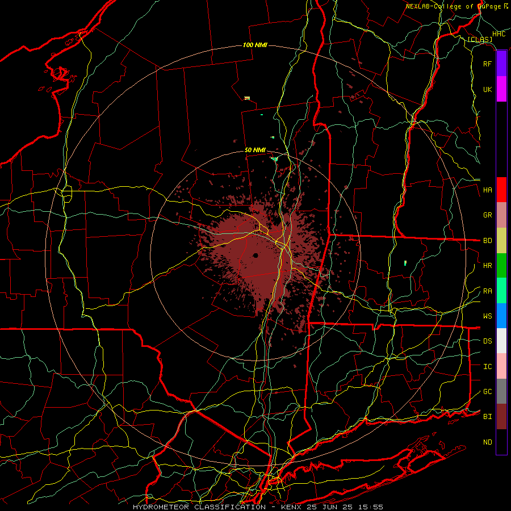Image resolution: width=511 pixels, height=511 pixels.
Task: Click the radar site black dot at center
Action: coord(256,255)
